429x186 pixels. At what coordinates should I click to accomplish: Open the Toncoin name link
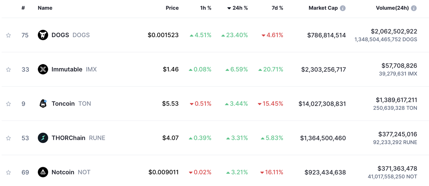tap(63, 104)
